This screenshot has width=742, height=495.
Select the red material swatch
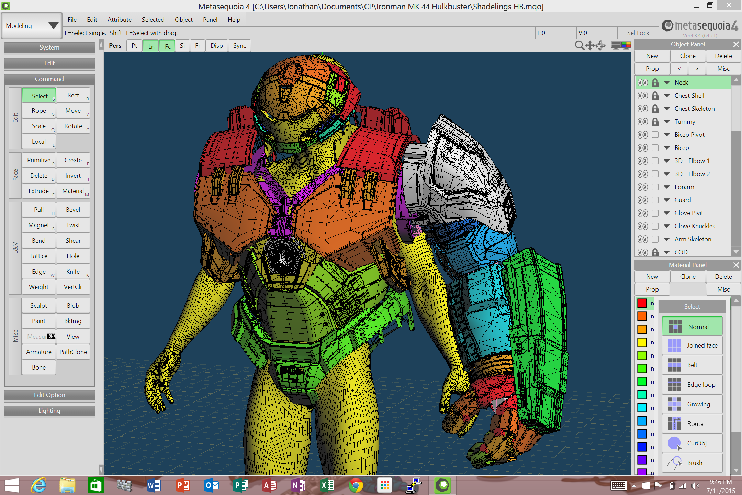point(642,303)
